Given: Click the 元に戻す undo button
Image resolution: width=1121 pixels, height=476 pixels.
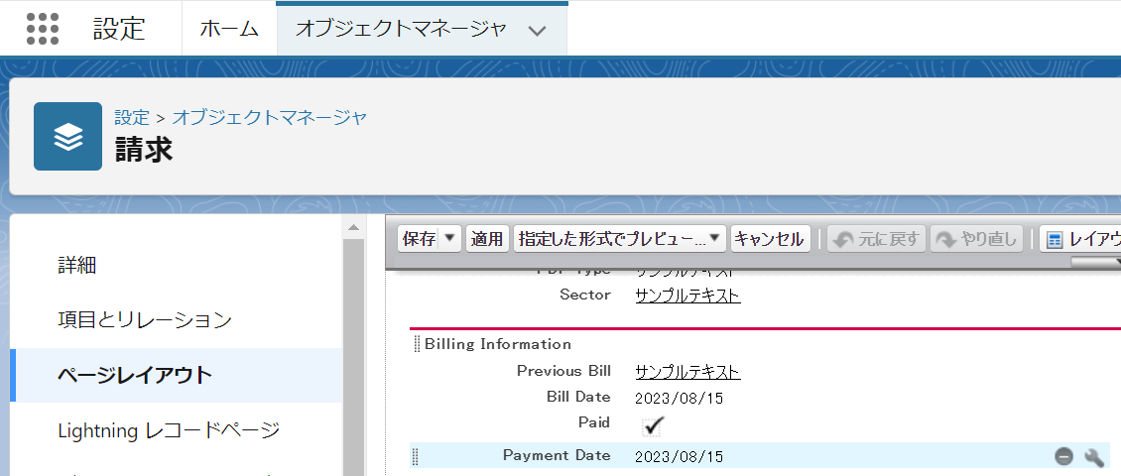Looking at the screenshot, I should [876, 239].
